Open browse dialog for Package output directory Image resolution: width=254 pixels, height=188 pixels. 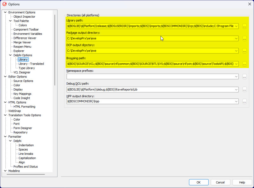pos(244,39)
